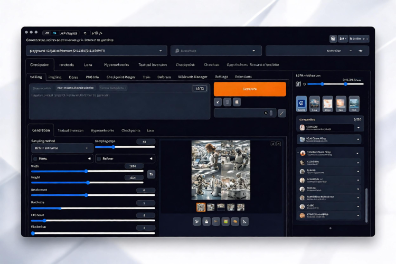Image resolution: width=396 pixels, height=264 pixels.
Task: Click the orange Generate button
Action: (x=250, y=89)
